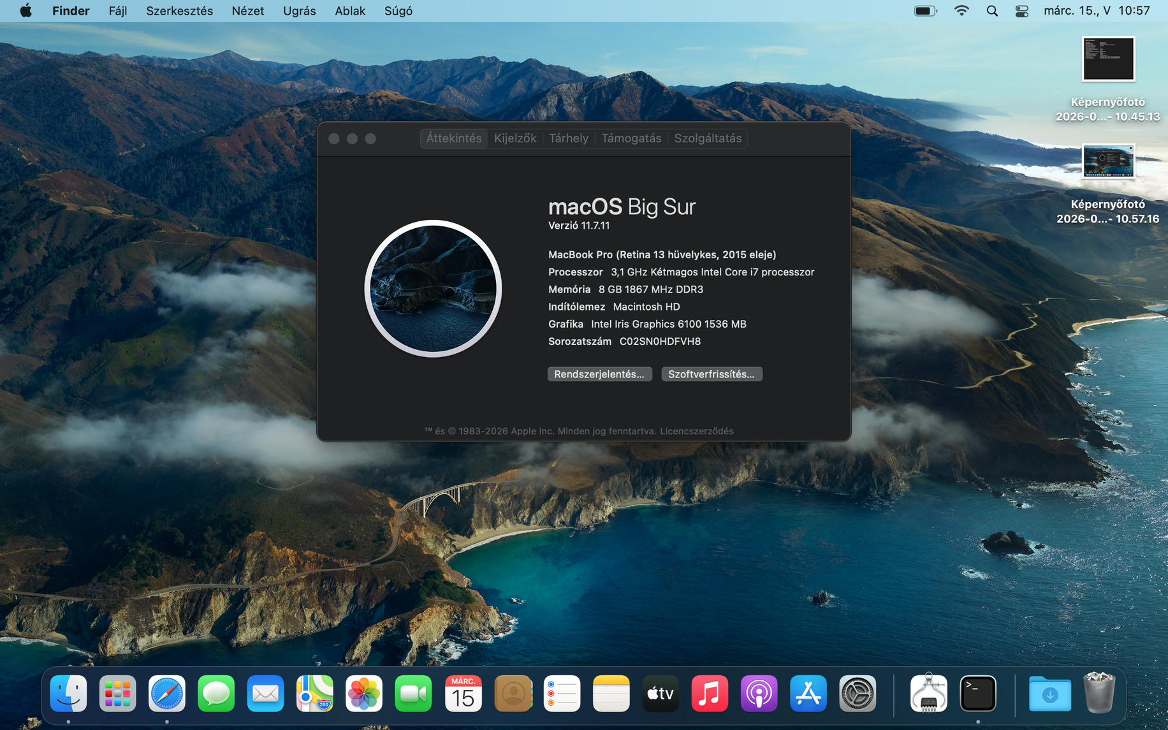Click the 8 GB 1867 MHz DDR3 memory value

pos(651,289)
